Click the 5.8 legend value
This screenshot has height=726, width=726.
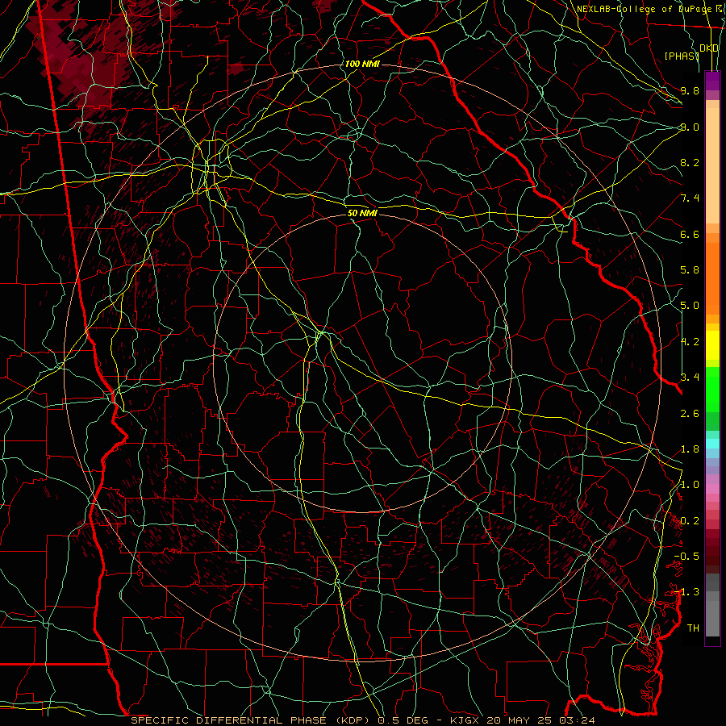coord(690,270)
